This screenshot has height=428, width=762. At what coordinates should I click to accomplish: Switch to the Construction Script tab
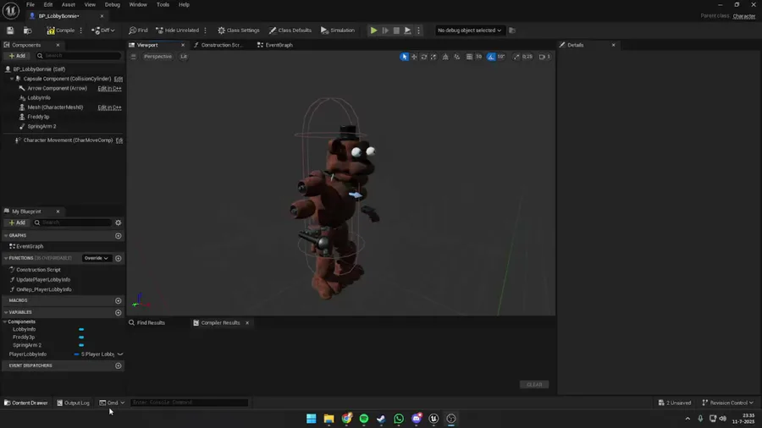pyautogui.click(x=218, y=45)
